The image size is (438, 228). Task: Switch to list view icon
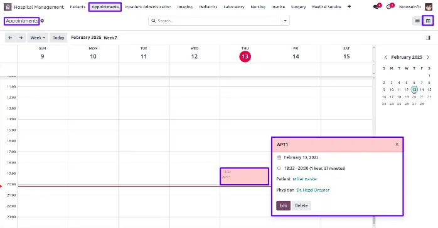417,21
